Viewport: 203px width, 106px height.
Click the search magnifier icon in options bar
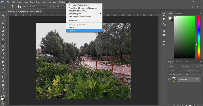pyautogui.click(x=193, y=7)
